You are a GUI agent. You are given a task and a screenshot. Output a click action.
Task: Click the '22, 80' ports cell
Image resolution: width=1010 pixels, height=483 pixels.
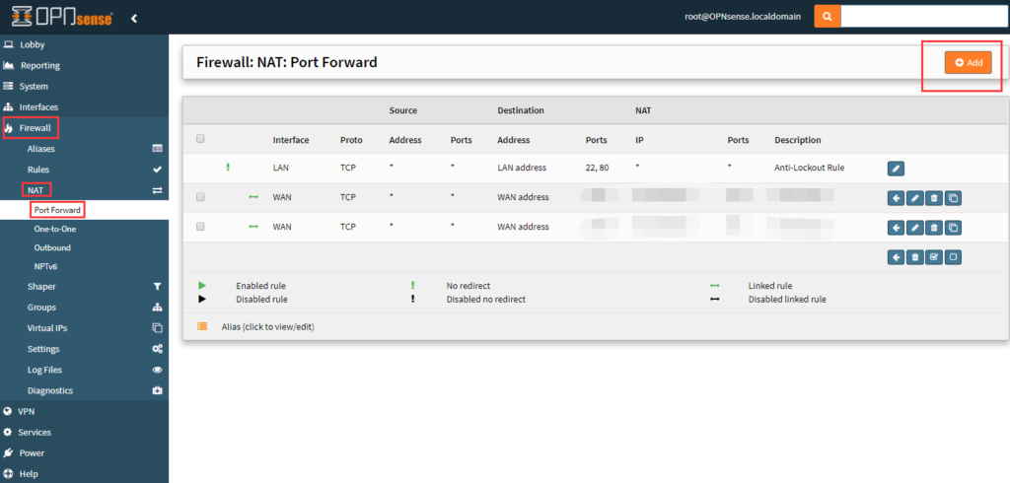(x=597, y=168)
